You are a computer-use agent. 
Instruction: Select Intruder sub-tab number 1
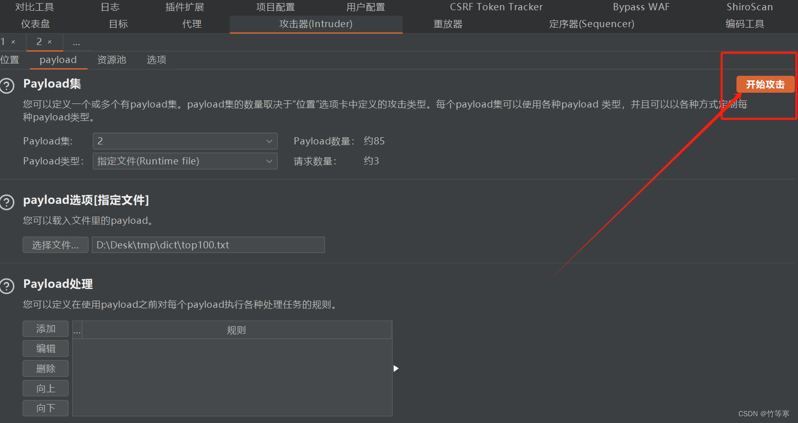coord(3,42)
